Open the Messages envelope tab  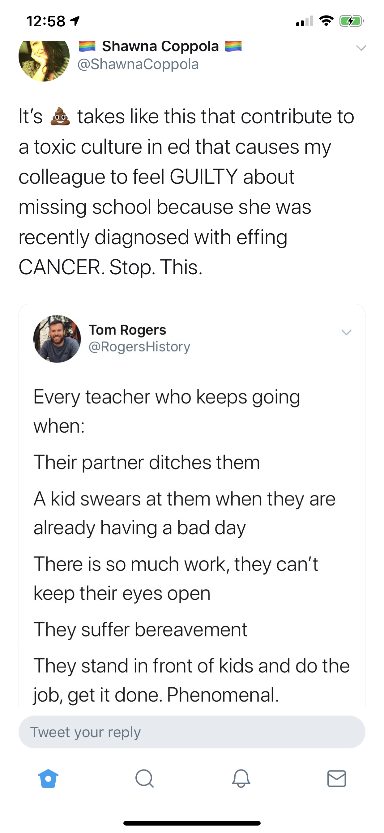(337, 778)
